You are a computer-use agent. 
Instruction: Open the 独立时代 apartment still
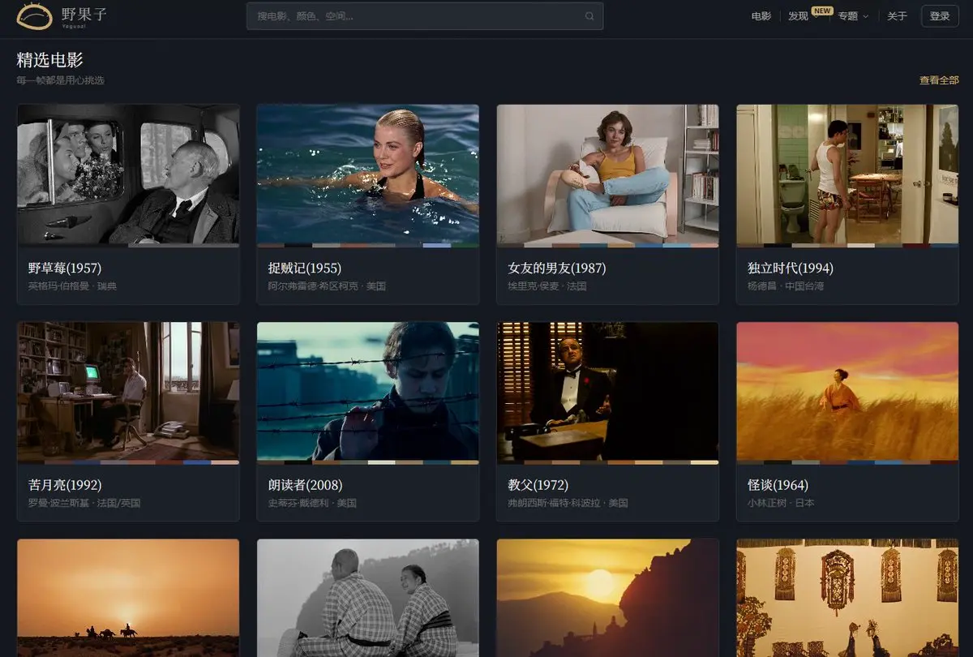tap(847, 174)
